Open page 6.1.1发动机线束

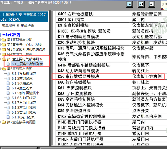[x=24, y=74]
